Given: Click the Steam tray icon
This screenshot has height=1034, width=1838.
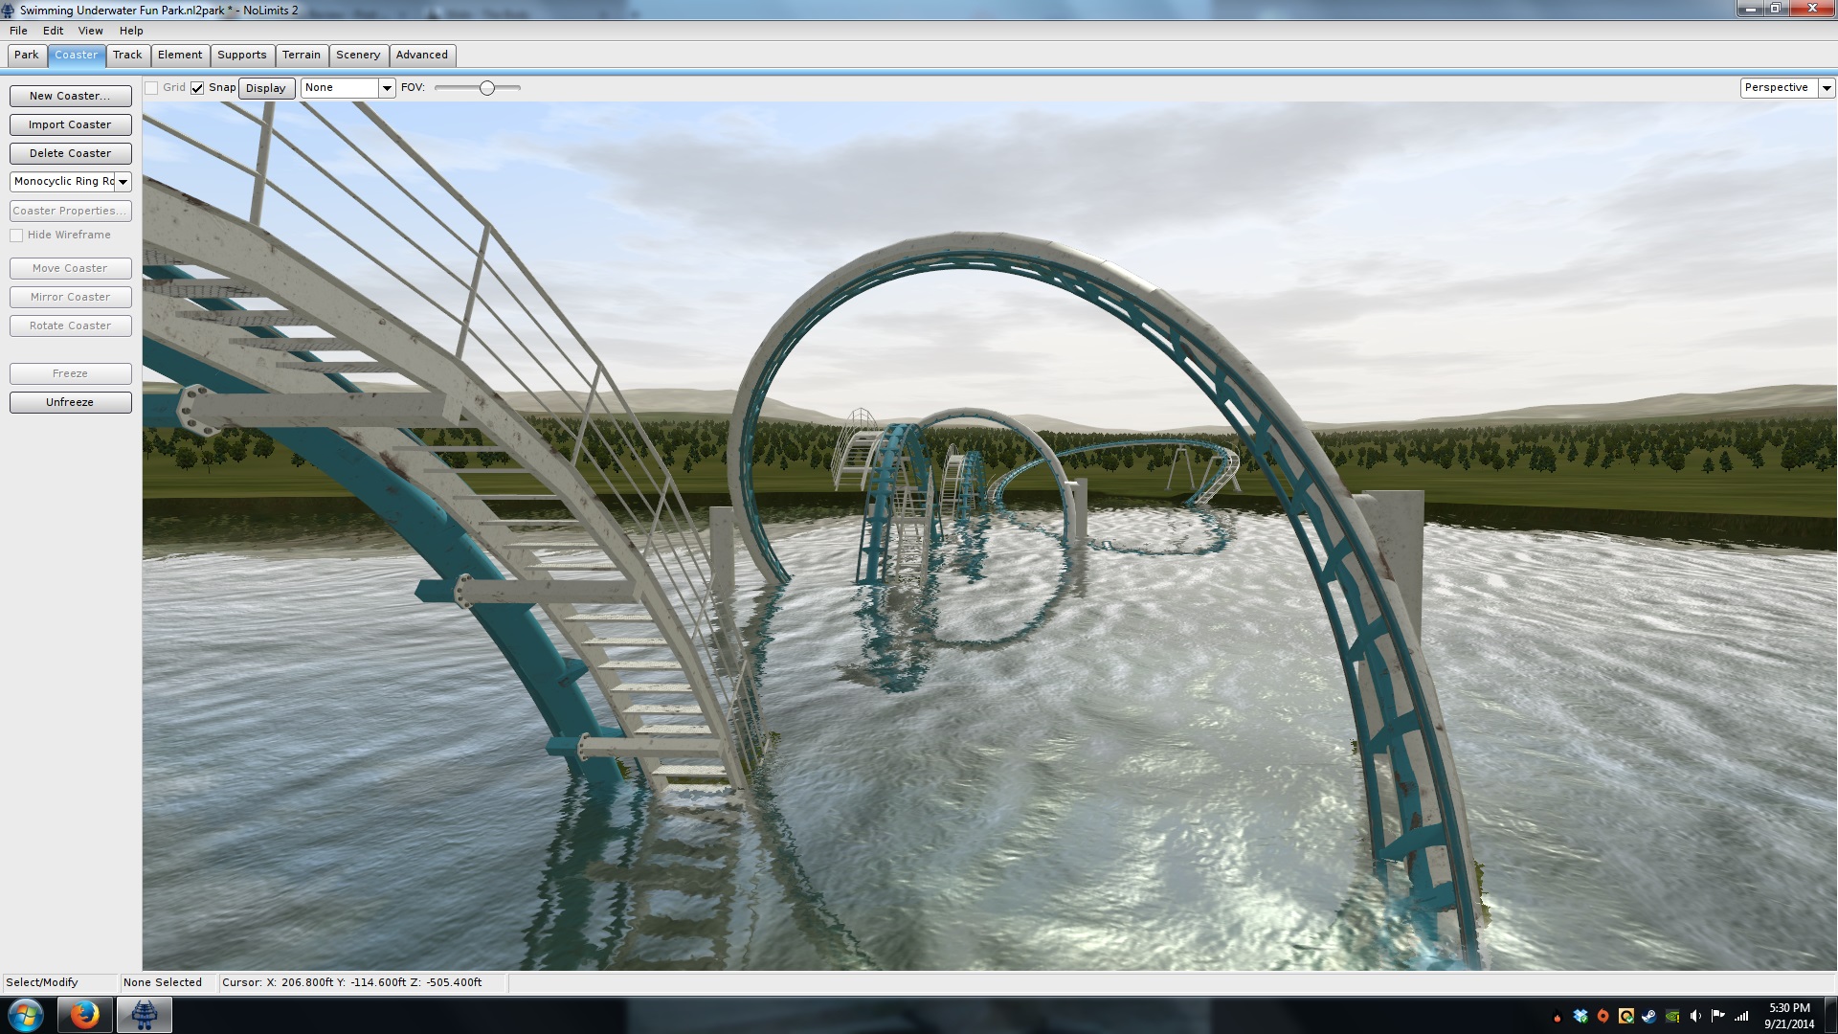Looking at the screenshot, I should (x=1648, y=1016).
